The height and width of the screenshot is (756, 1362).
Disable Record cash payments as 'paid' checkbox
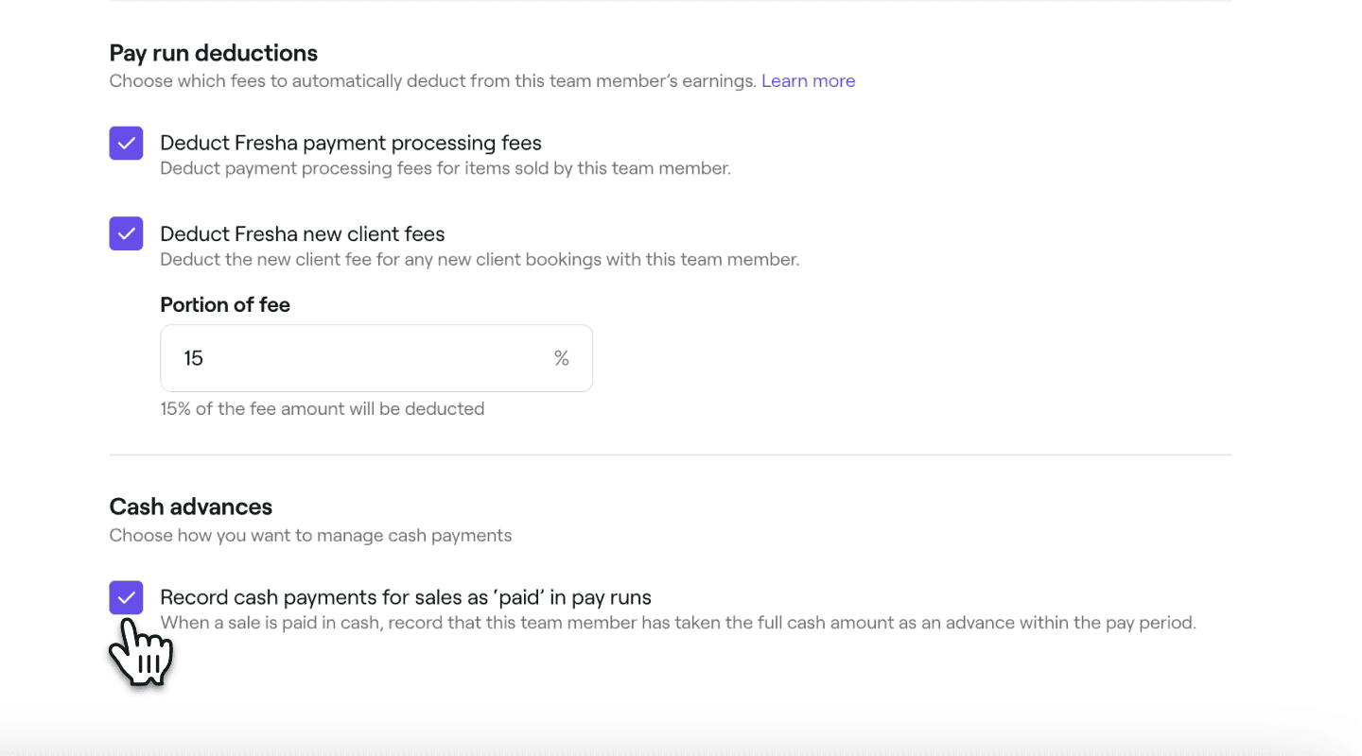126,597
